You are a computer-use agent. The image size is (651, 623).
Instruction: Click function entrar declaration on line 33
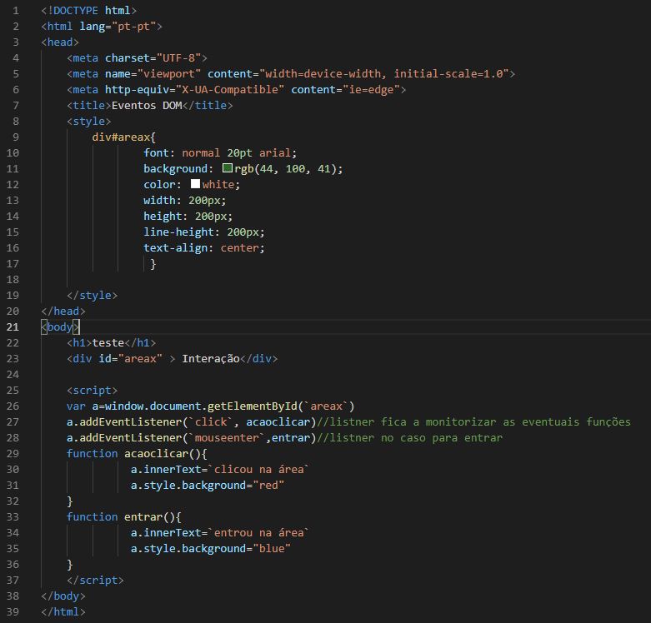coord(124,517)
